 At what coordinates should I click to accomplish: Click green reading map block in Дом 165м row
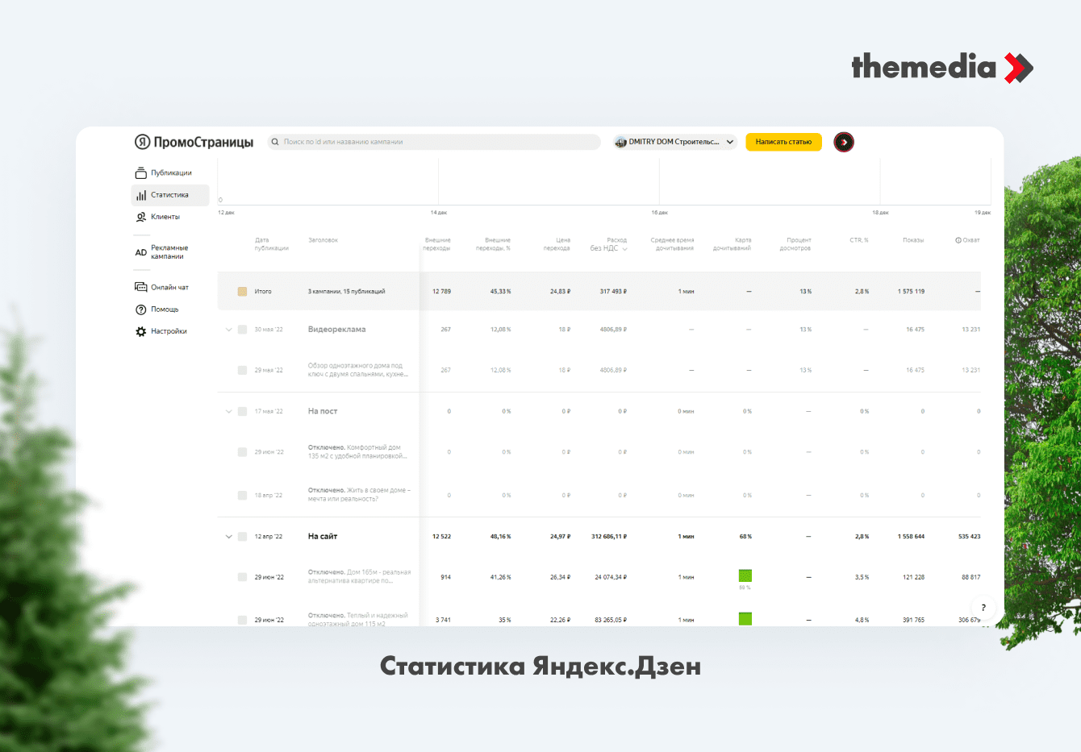745,575
